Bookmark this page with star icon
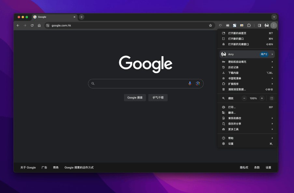Image resolution: width=294 pixels, height=193 pixels. pos(210,25)
